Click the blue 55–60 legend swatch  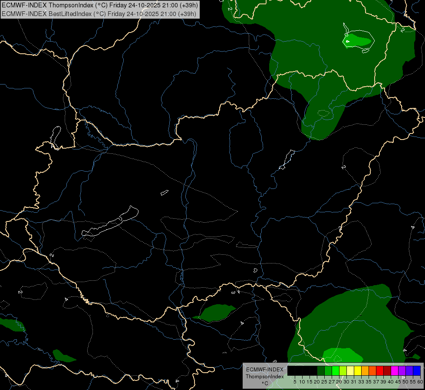coord(417,370)
